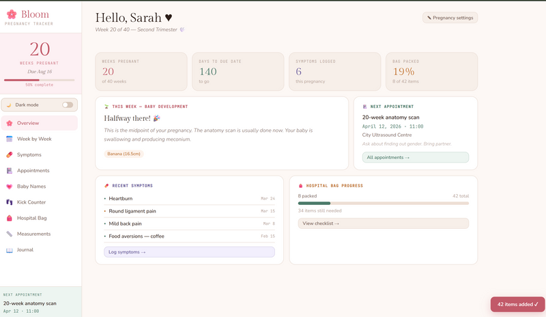Navigate to Appointments

pyautogui.click(x=40, y=171)
